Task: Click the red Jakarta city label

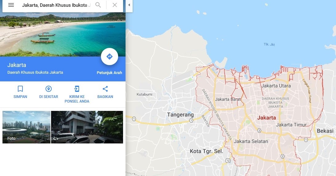Action: 266,118
